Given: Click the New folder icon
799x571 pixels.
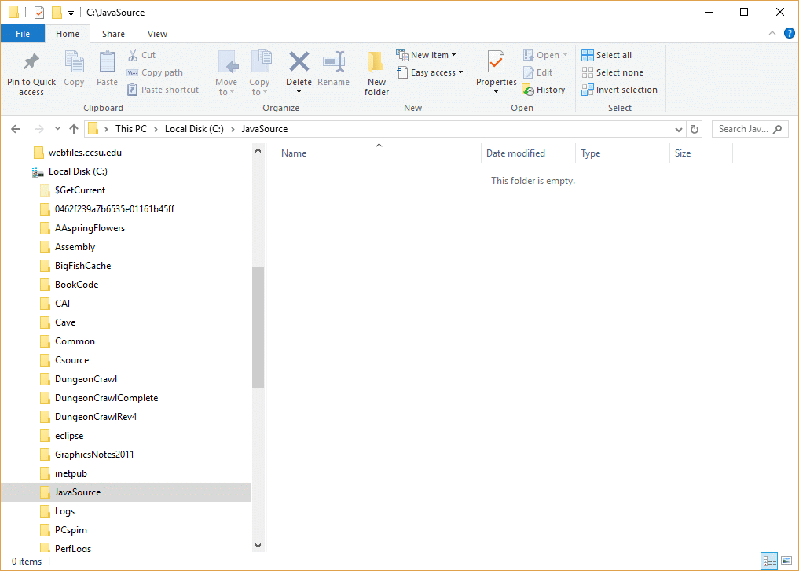Looking at the screenshot, I should [376, 63].
